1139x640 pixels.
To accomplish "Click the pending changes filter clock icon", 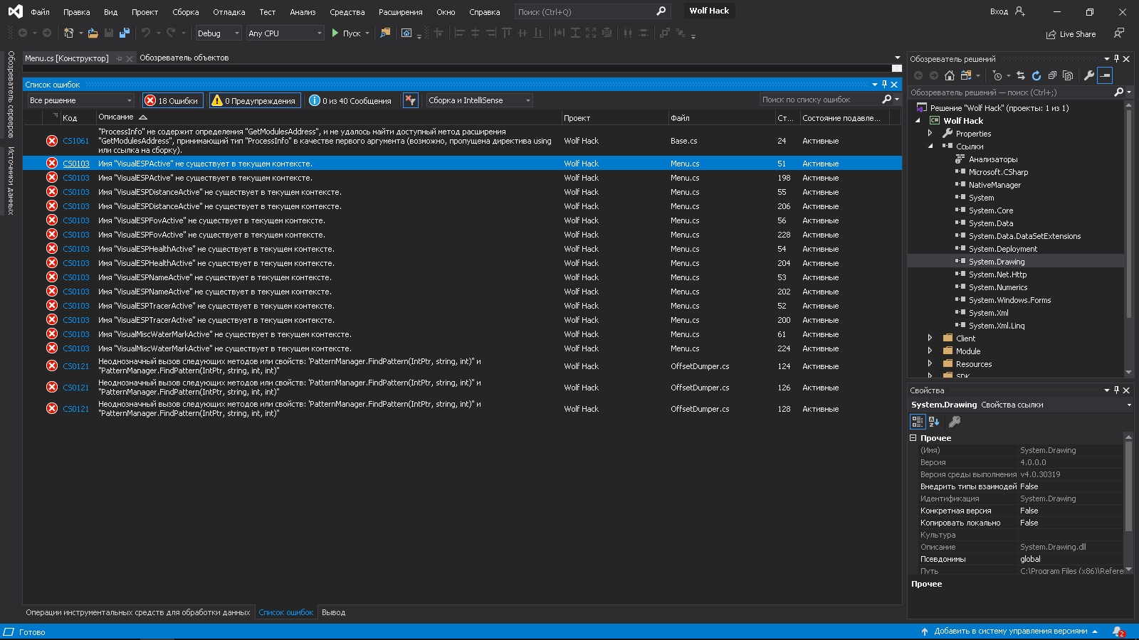I will click(997, 75).
